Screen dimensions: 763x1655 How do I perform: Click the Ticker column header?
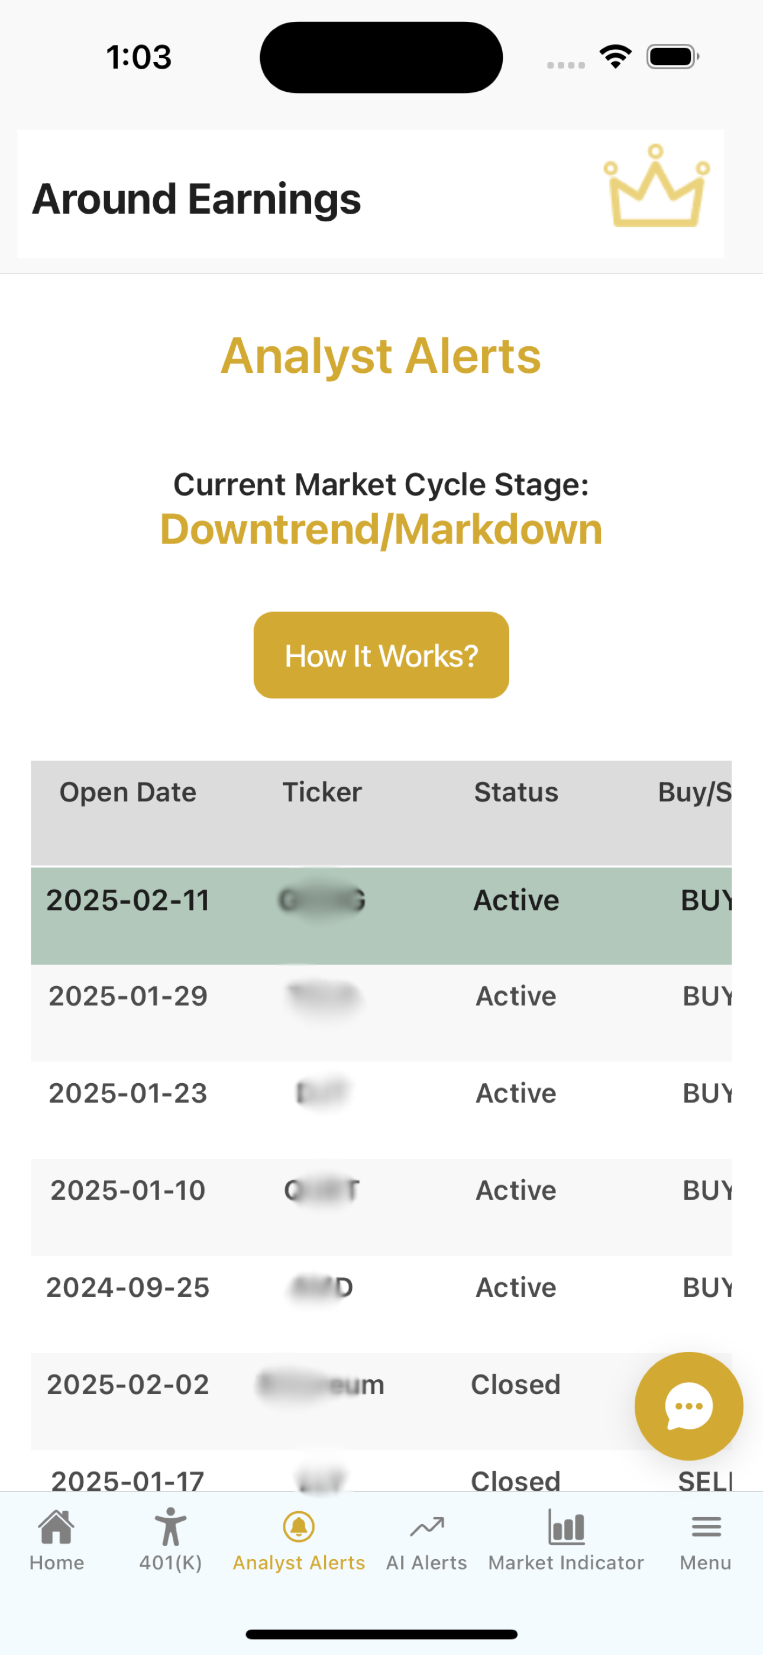322,792
